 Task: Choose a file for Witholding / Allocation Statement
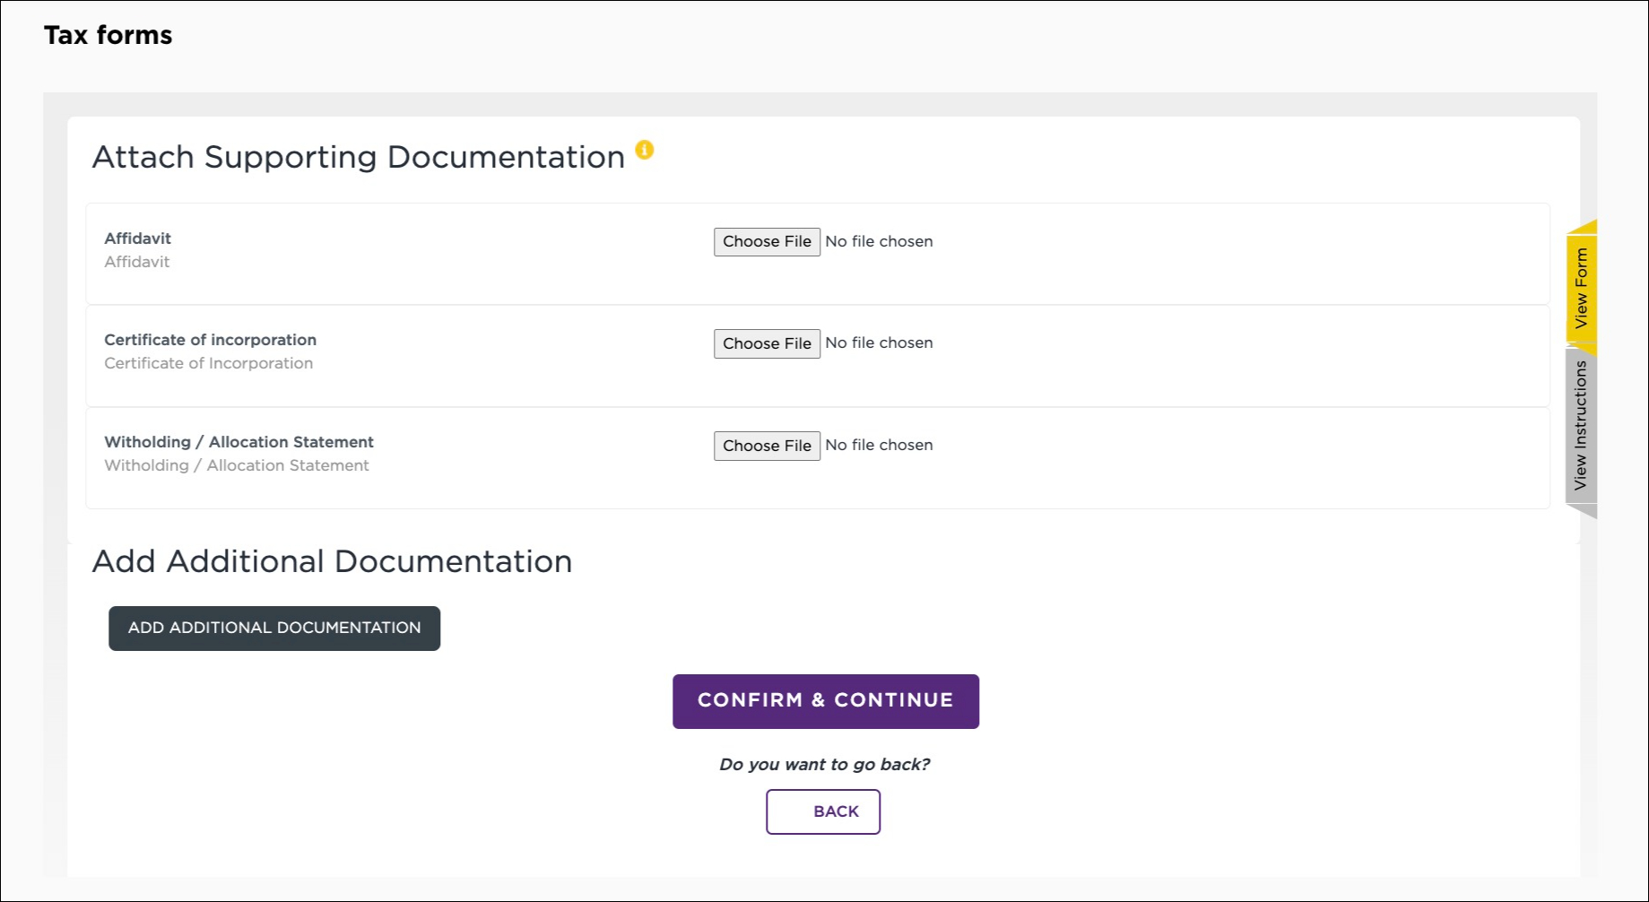(766, 445)
